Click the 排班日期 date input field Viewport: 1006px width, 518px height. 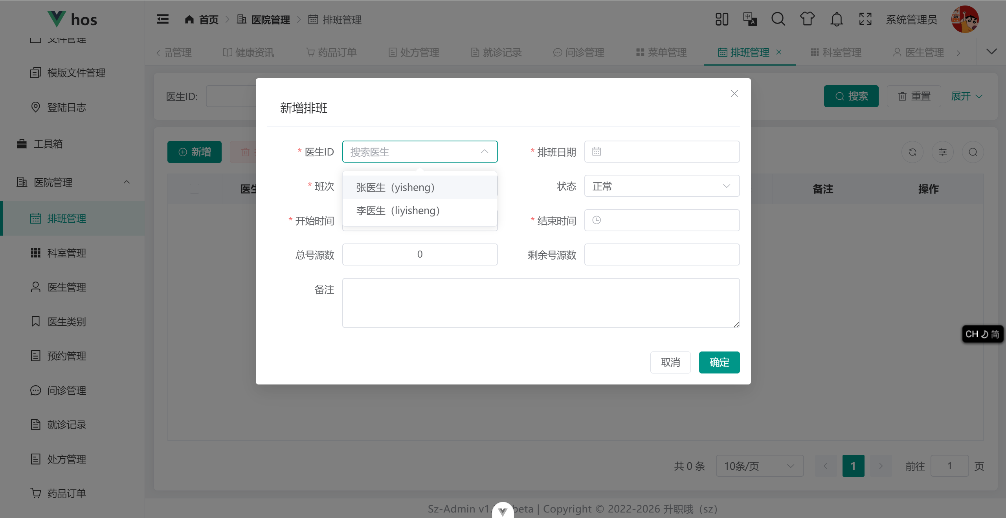[x=661, y=152]
